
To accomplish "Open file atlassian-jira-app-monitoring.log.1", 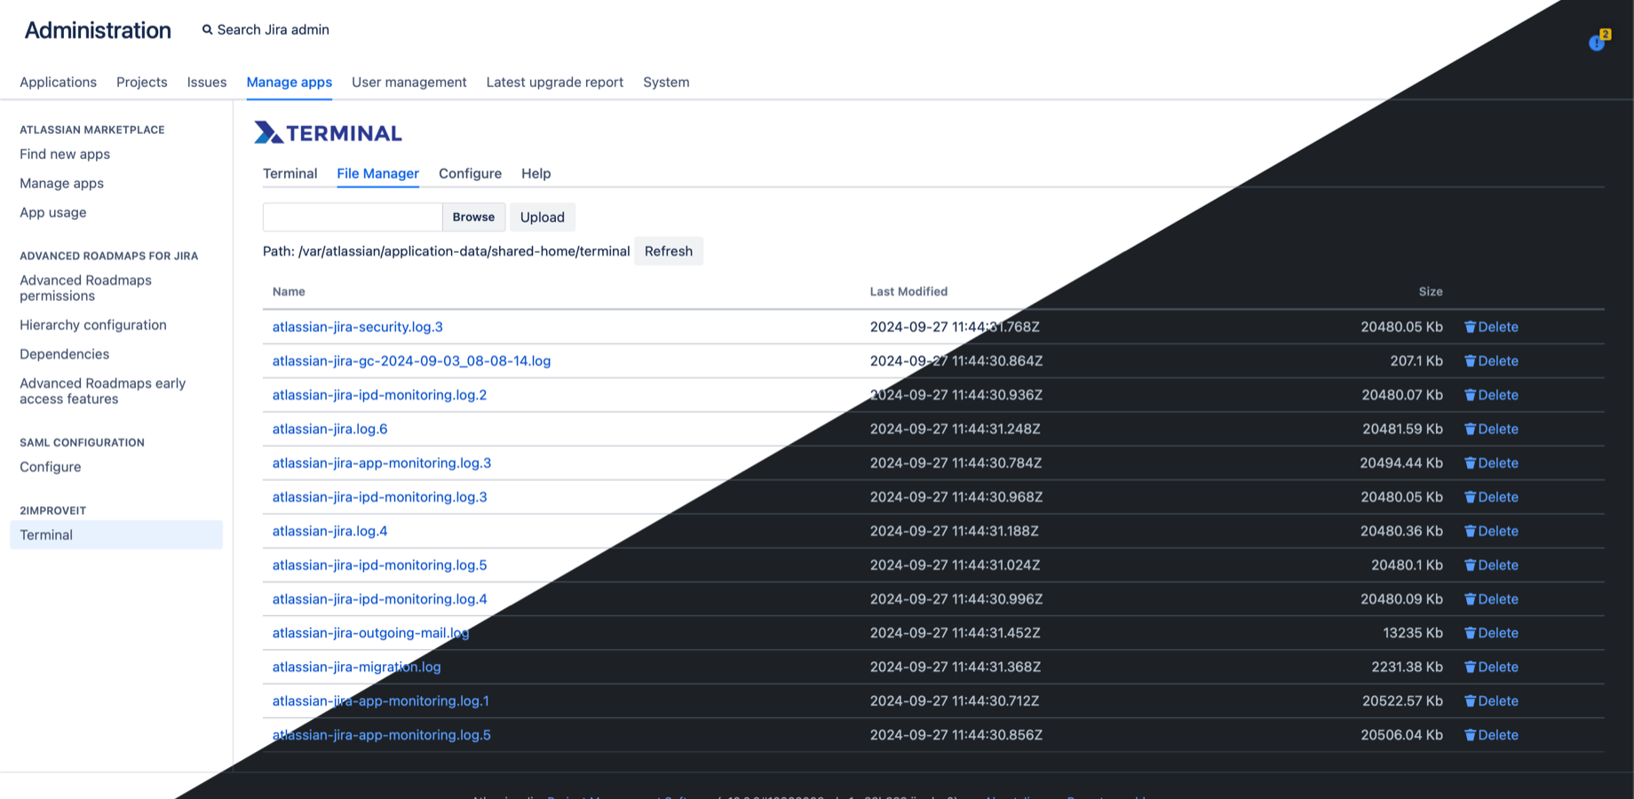I will click(x=380, y=701).
